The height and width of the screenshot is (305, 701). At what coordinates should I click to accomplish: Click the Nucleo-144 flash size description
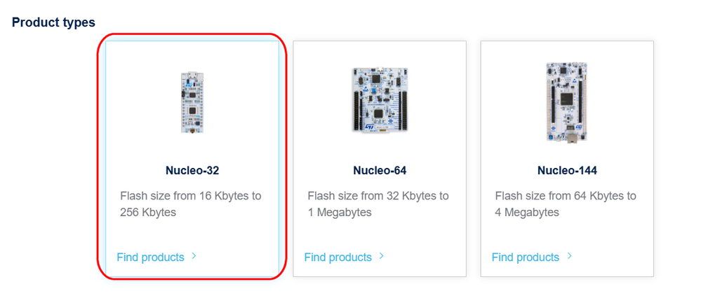[x=566, y=204]
